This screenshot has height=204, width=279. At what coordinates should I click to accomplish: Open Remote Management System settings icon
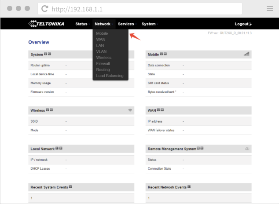[x=198, y=148]
